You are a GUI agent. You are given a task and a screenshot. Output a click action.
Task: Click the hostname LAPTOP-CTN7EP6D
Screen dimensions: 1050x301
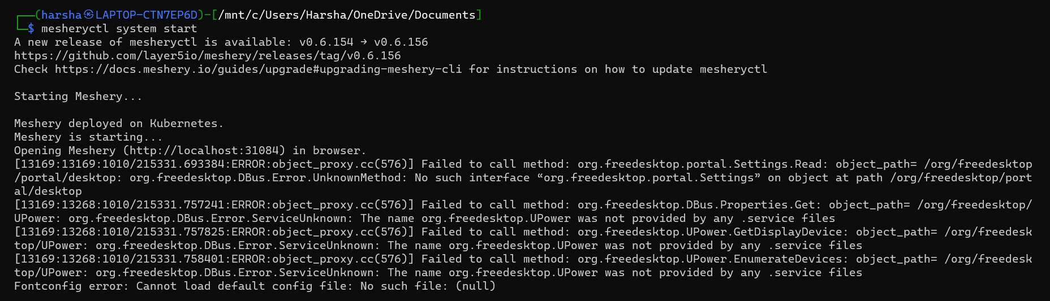tap(147, 15)
